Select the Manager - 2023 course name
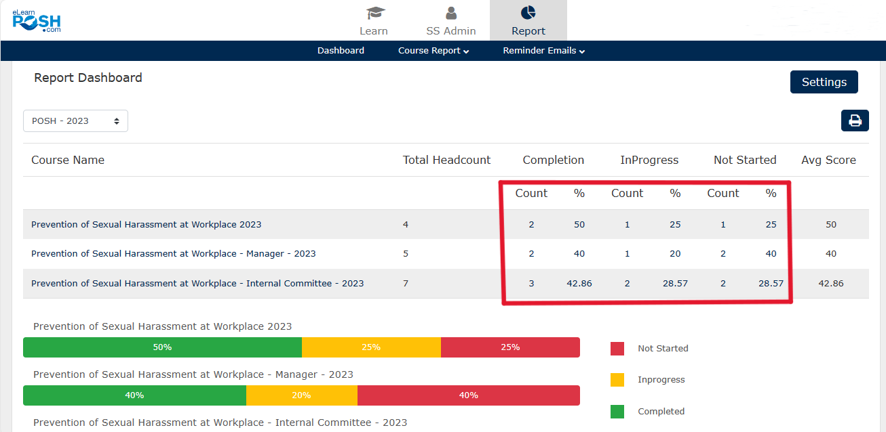Viewport: 886px width, 432px height. pos(173,254)
